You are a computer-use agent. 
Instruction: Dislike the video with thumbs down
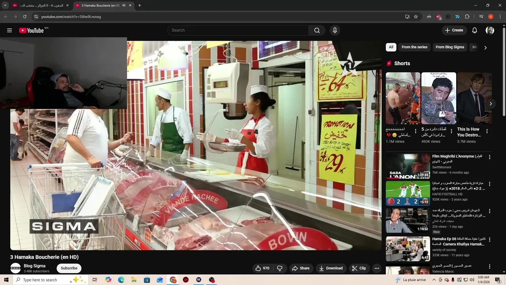(x=279, y=268)
